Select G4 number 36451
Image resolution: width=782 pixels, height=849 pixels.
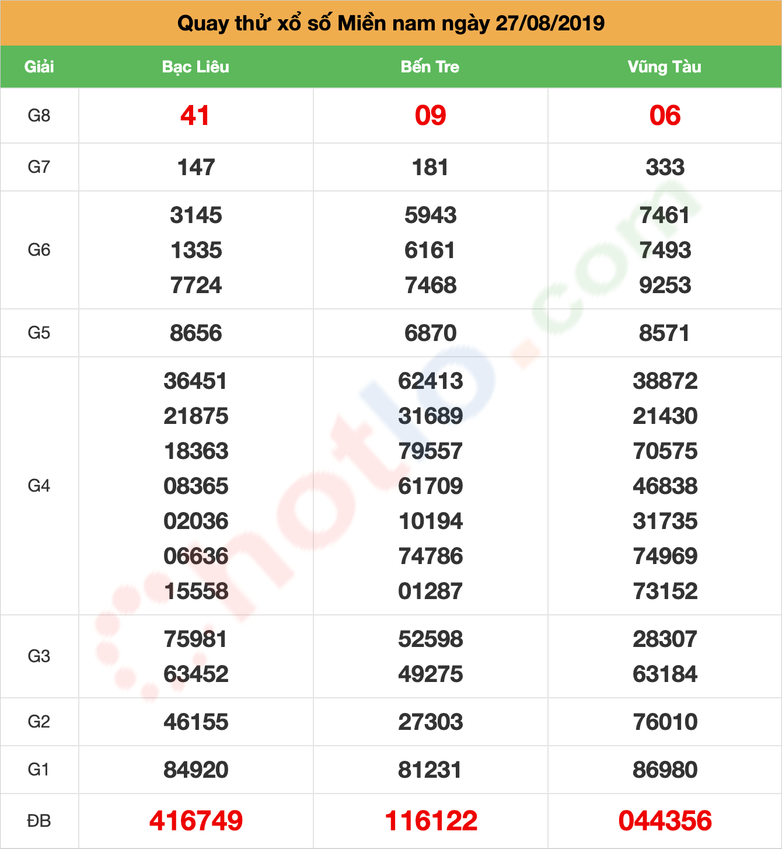coord(195,381)
